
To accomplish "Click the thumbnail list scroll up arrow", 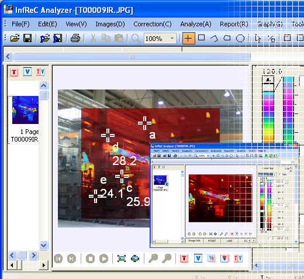I will click(x=43, y=85).
